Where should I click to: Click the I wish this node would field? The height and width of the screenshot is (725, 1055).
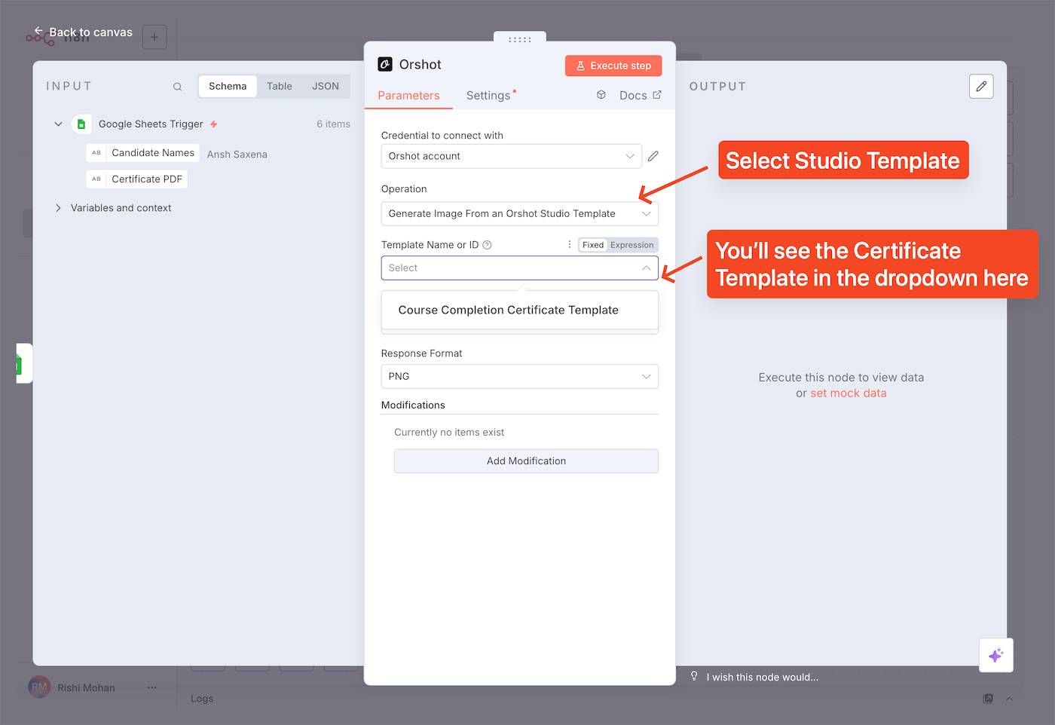(763, 677)
